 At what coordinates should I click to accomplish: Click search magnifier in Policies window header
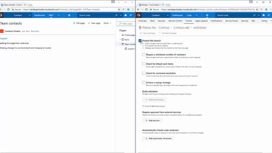tap(254, 15)
